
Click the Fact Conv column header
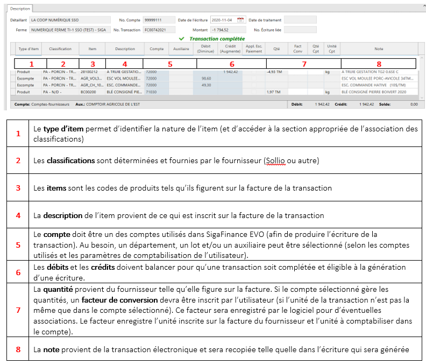click(298, 49)
